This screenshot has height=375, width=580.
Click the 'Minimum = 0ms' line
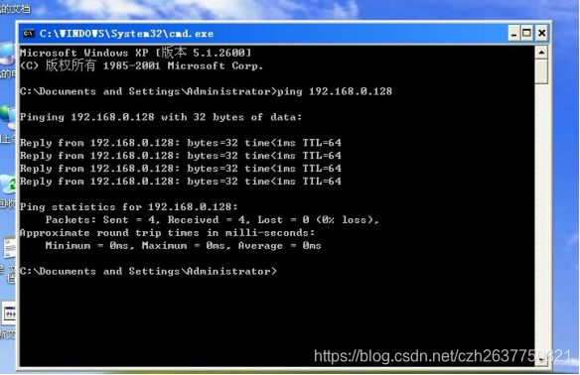pyautogui.click(x=183, y=246)
